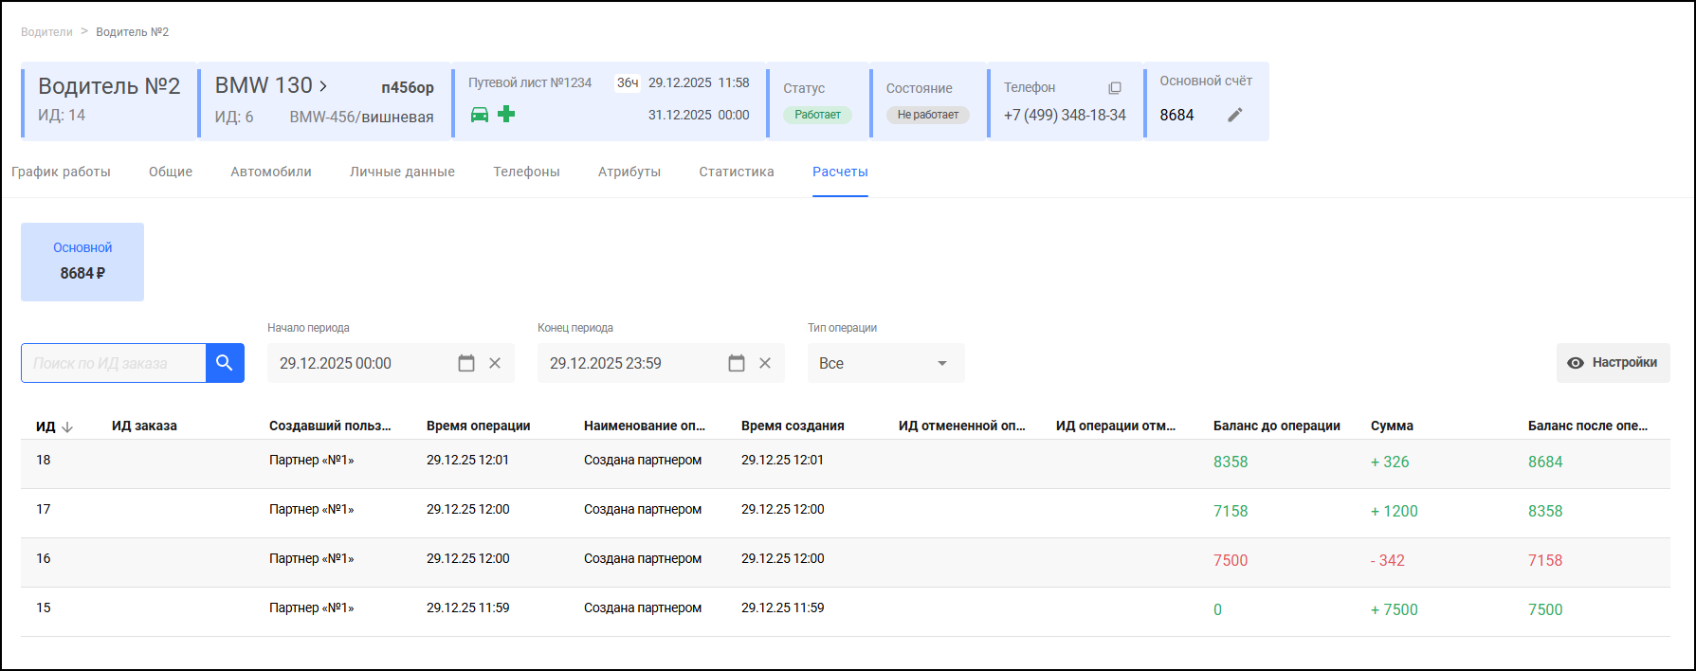Open calendar for Начало периода
The height and width of the screenshot is (671, 1696).
click(466, 363)
